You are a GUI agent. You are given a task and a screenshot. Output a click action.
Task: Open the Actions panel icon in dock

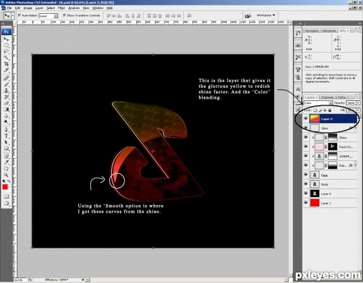tap(298, 45)
